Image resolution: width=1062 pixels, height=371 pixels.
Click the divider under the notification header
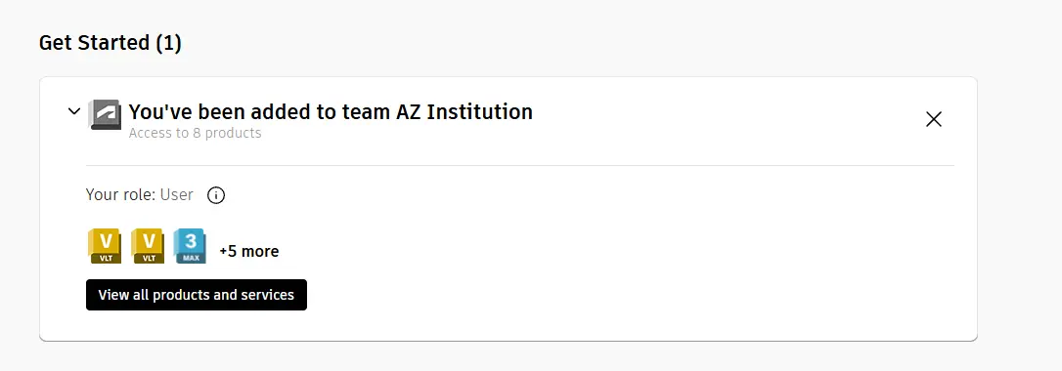[520, 166]
